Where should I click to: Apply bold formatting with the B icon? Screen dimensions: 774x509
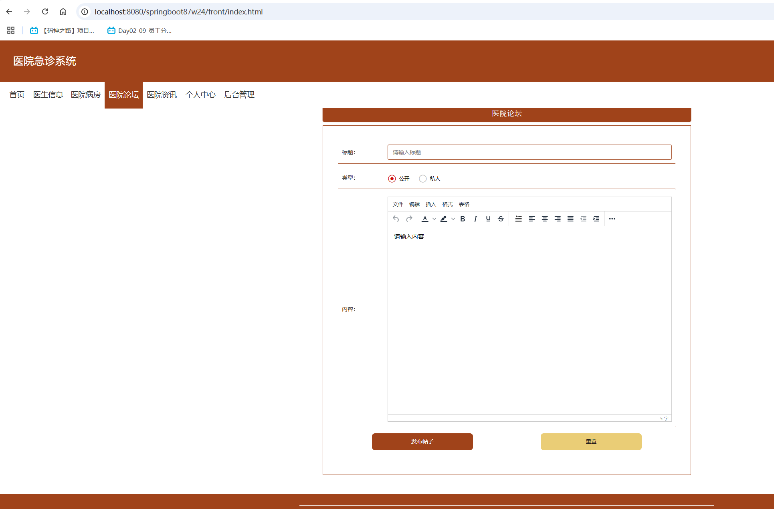[463, 219]
